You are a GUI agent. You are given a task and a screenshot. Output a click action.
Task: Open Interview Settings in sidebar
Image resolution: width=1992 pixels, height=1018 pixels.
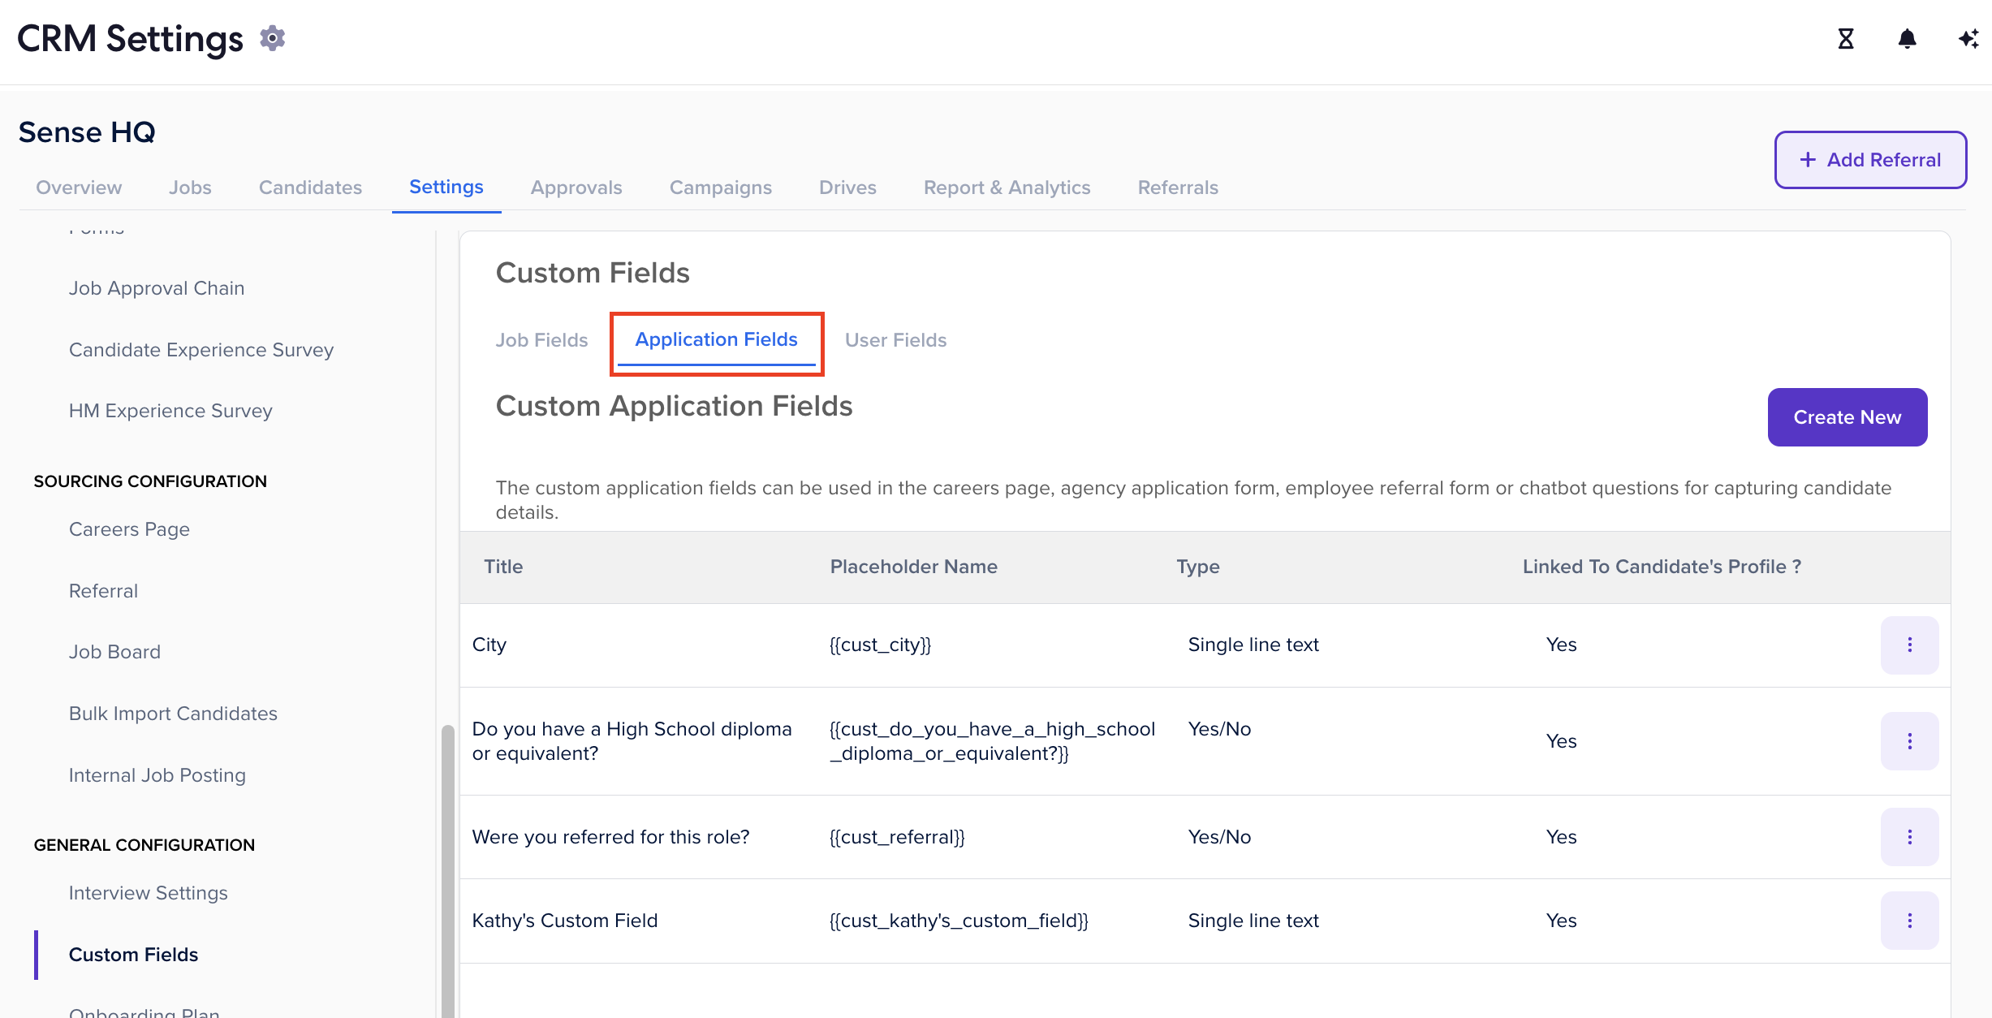pyautogui.click(x=148, y=893)
